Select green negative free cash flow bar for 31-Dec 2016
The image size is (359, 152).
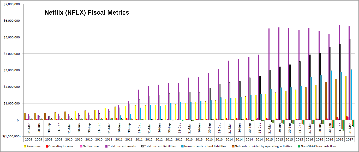[x=343, y=125]
